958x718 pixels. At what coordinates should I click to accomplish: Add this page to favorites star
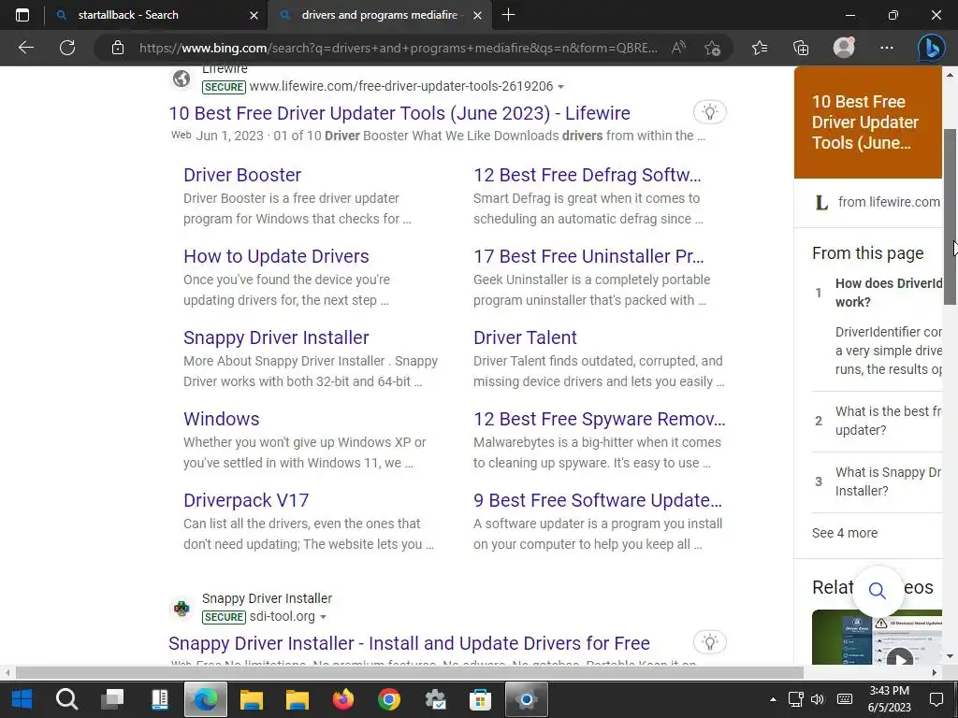click(712, 48)
